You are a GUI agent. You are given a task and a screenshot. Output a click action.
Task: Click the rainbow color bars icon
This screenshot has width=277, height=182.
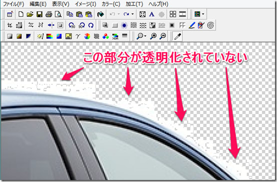[x=49, y=36]
